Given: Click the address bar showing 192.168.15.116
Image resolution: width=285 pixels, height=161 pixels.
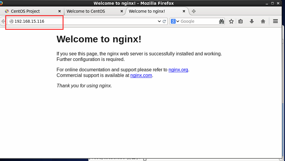Looking at the screenshot, I should [86, 21].
